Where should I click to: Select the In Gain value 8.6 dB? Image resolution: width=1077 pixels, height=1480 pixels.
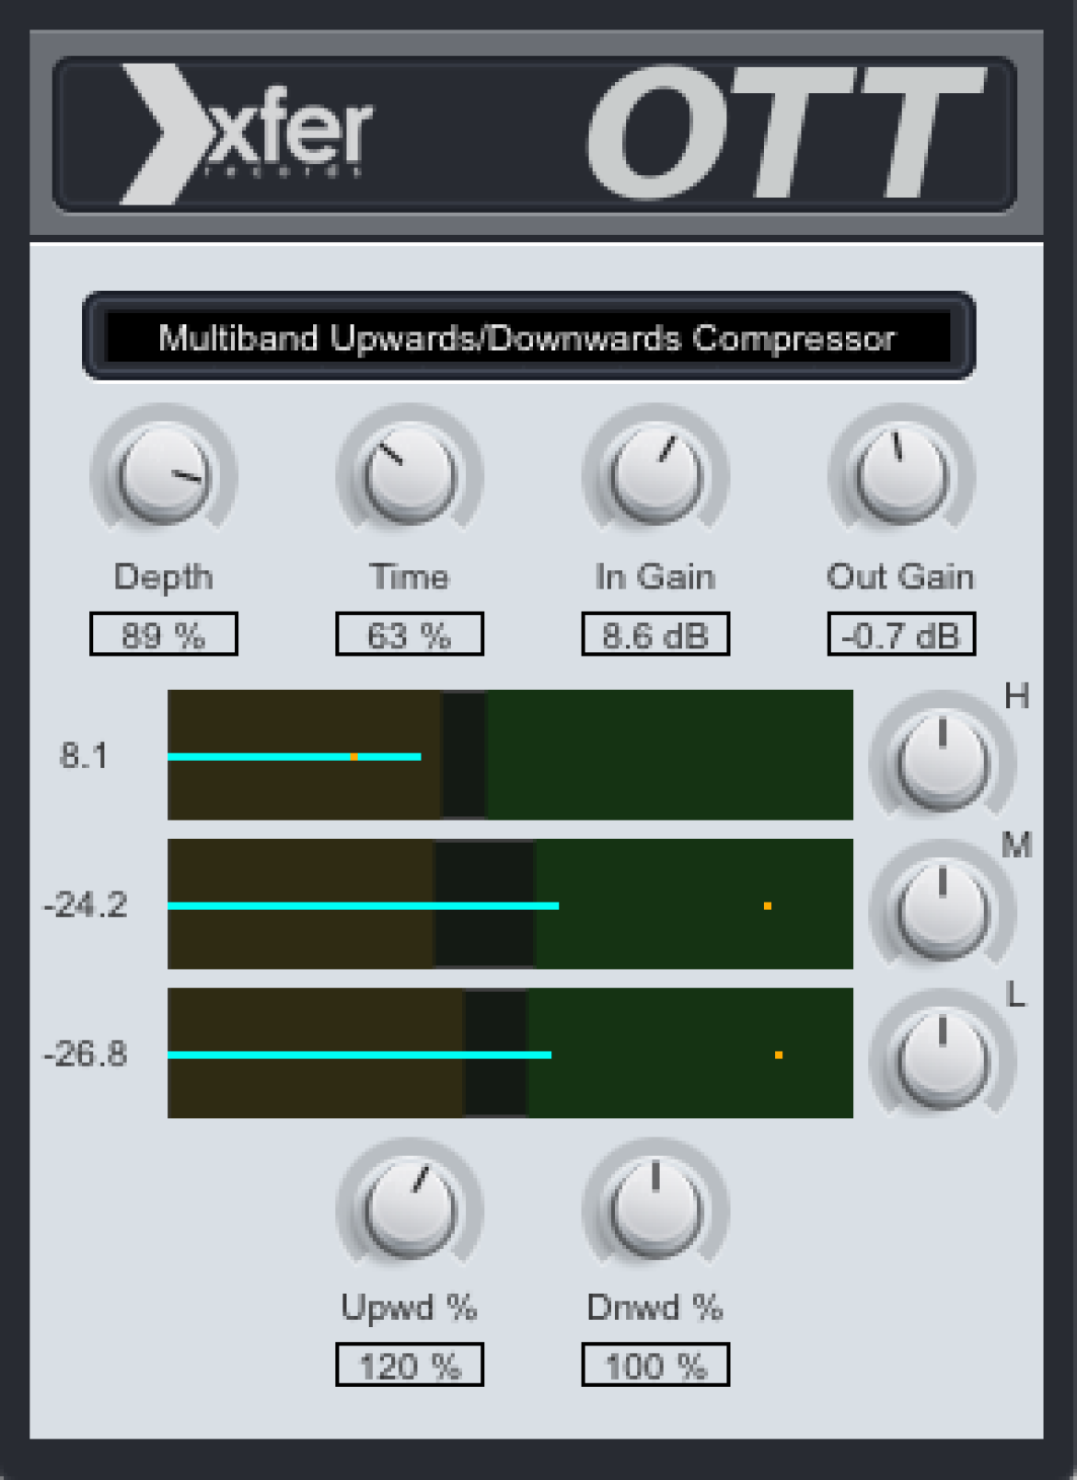click(x=655, y=635)
